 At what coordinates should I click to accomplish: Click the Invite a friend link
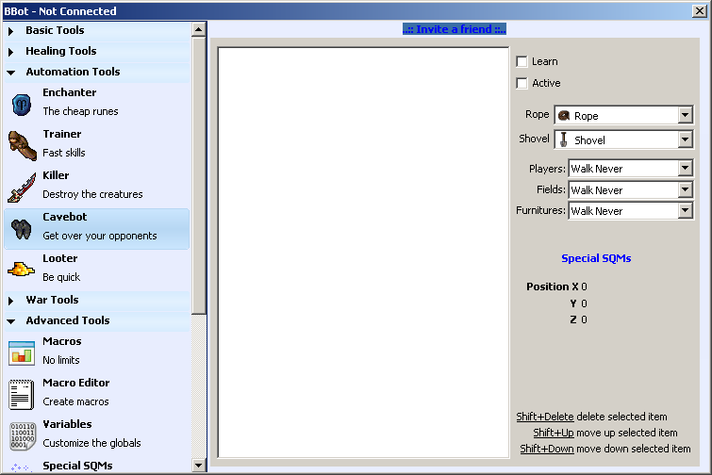(x=455, y=29)
